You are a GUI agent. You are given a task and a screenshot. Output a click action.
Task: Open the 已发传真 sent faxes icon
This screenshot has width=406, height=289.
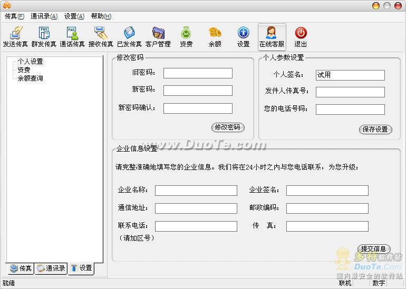pos(129,37)
